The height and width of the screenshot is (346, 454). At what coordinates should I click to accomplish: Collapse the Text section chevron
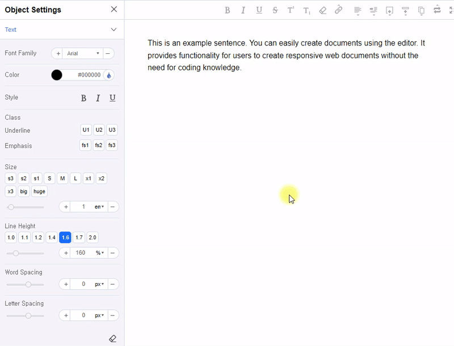click(x=114, y=29)
